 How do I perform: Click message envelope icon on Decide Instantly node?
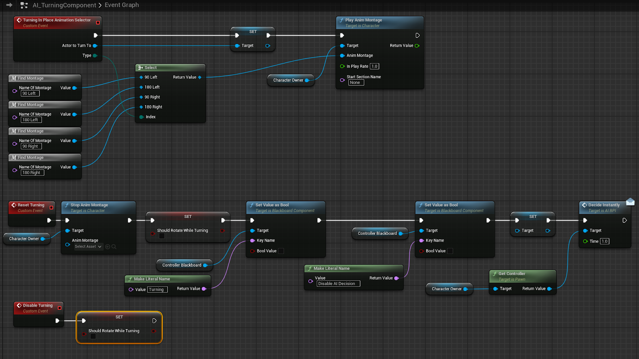630,202
